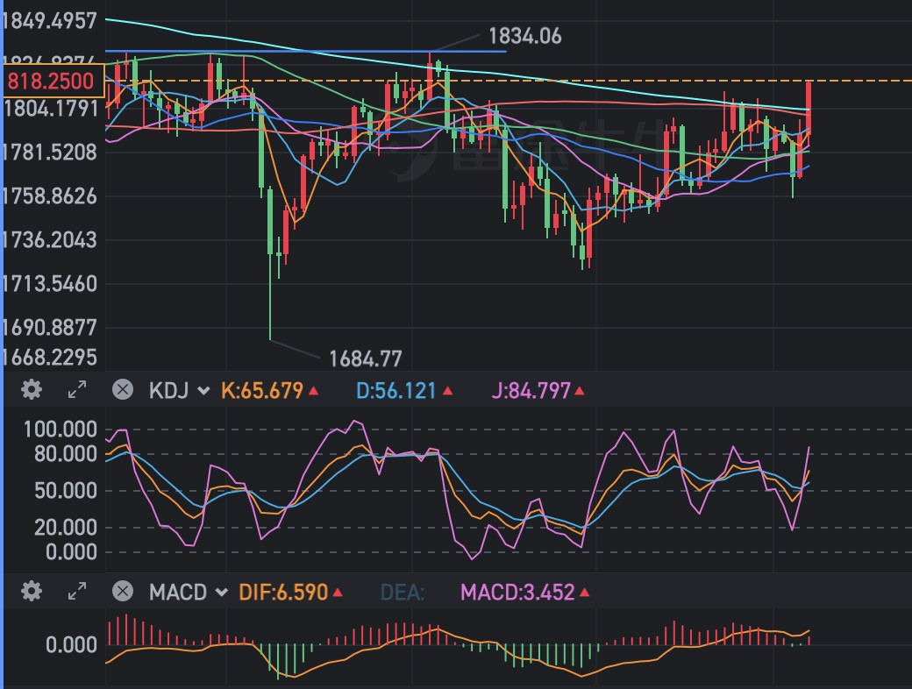
Task: Click the KDJ 100.000 axis label
Action: [60, 430]
